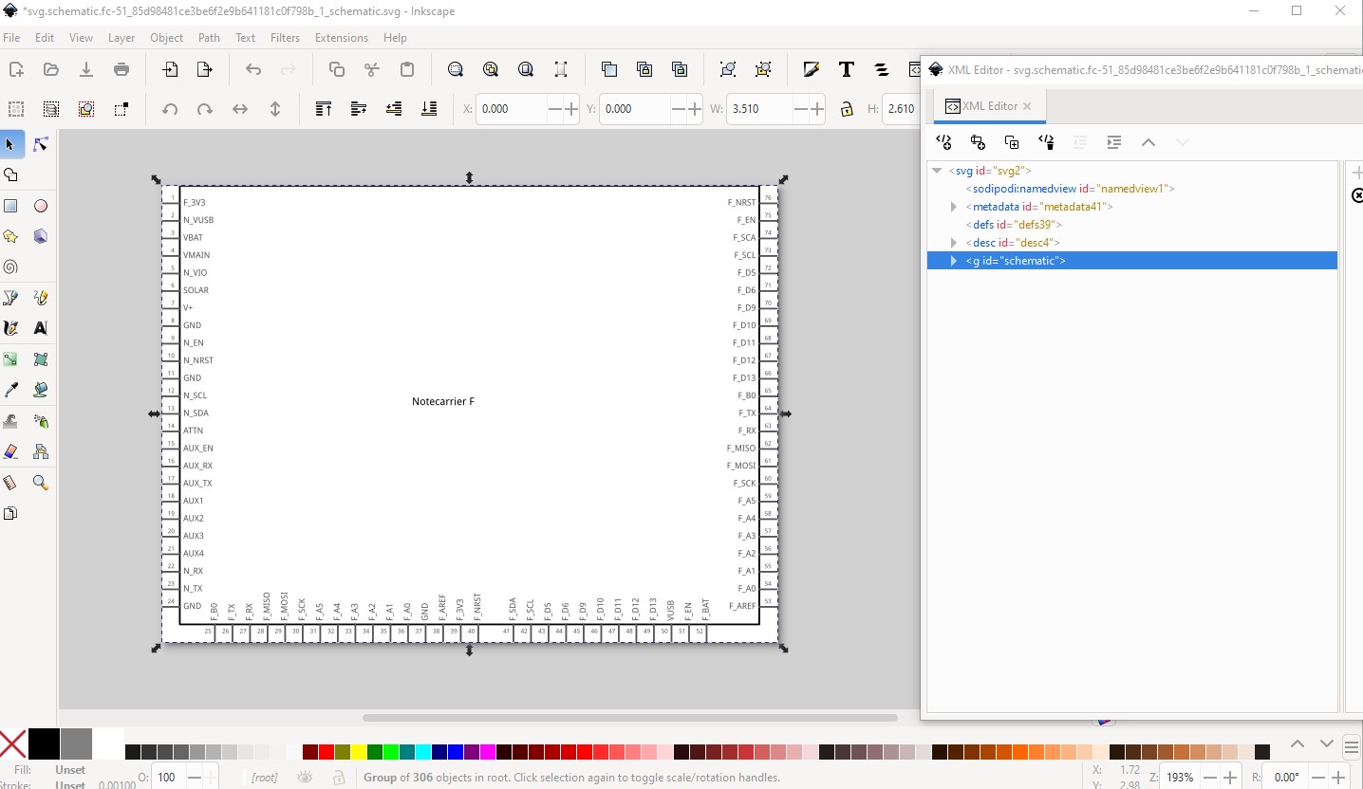
Task: Open the Path menu
Action: (209, 38)
